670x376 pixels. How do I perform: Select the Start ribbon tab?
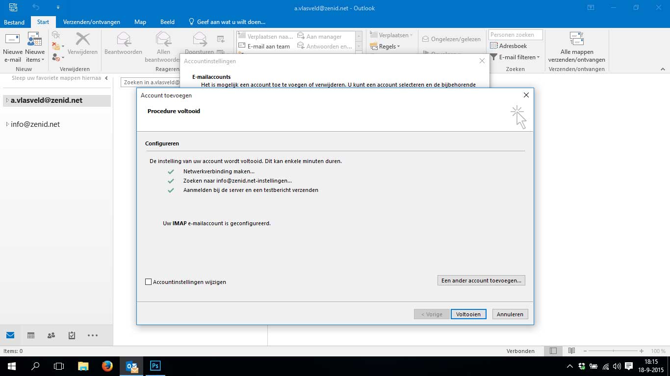click(43, 22)
